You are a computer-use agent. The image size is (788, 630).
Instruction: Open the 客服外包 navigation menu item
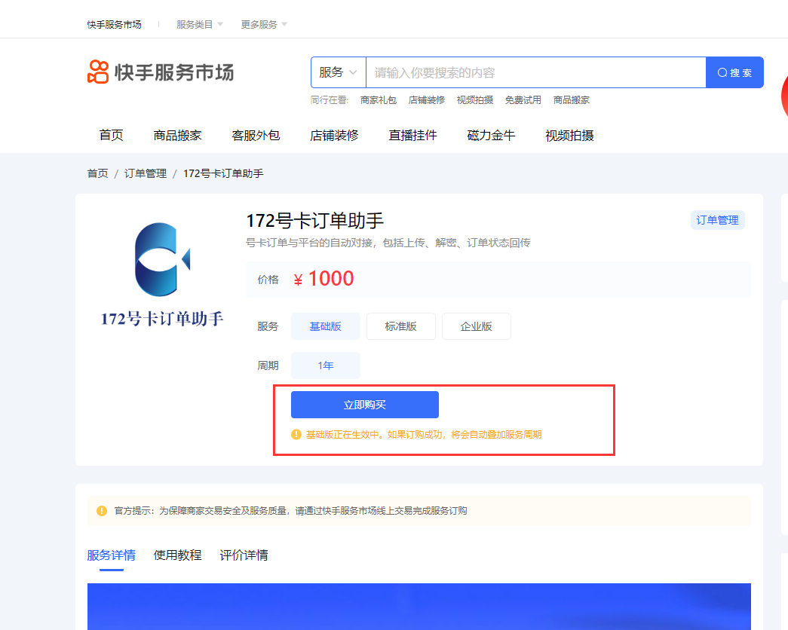[256, 135]
